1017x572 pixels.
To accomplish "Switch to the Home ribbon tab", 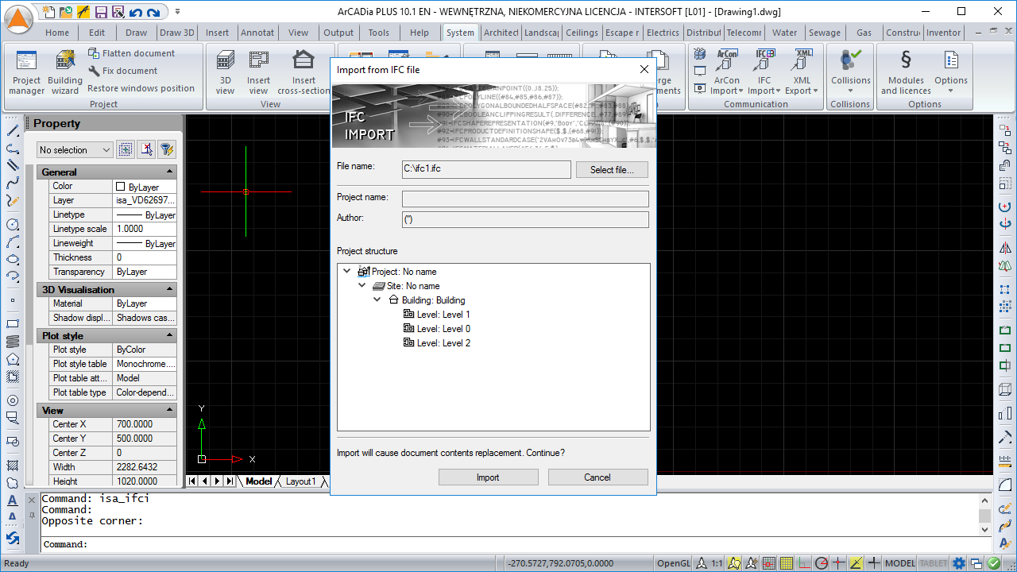I will click(57, 33).
